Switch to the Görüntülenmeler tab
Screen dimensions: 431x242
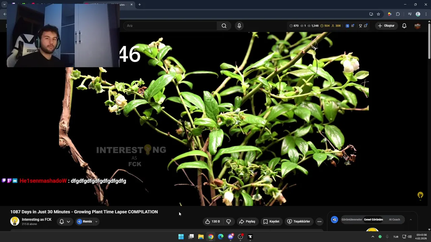[352, 219]
